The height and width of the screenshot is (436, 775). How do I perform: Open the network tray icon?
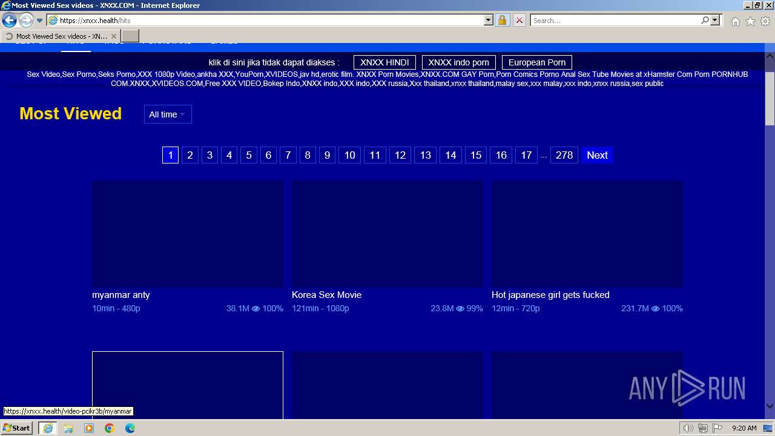[x=703, y=428]
